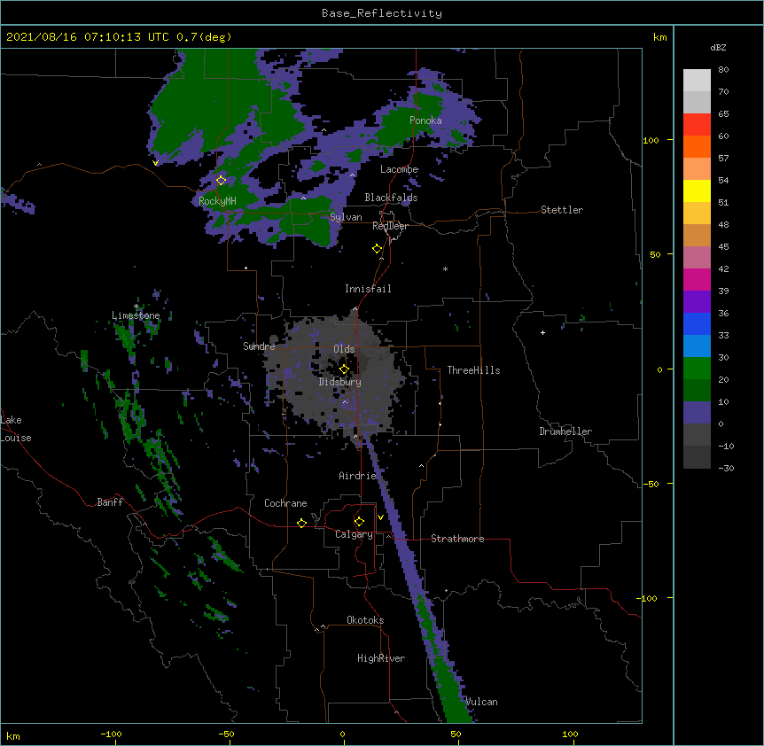Select the Vulcan label
764x746 pixels.
481,702
